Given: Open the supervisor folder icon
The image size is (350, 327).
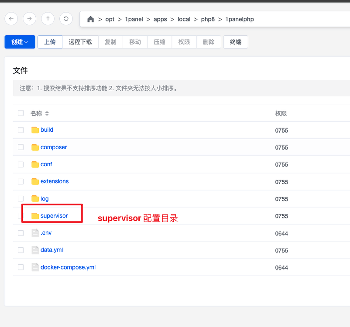Looking at the screenshot, I should tap(35, 215).
